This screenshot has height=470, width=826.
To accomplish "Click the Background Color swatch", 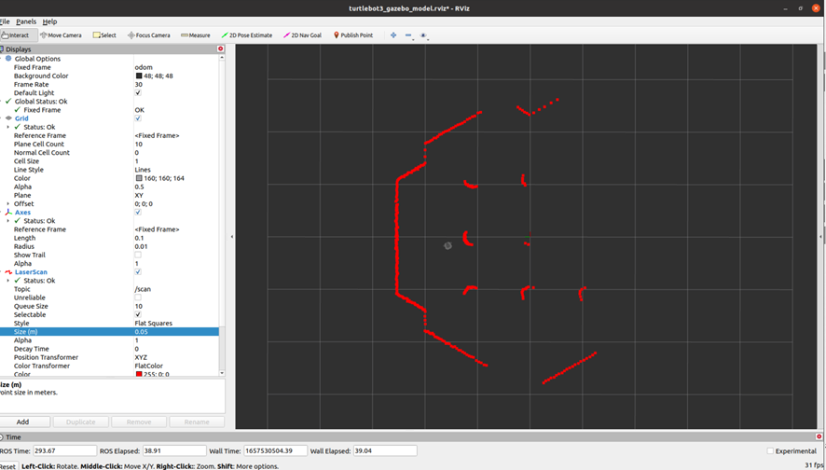I will [139, 76].
